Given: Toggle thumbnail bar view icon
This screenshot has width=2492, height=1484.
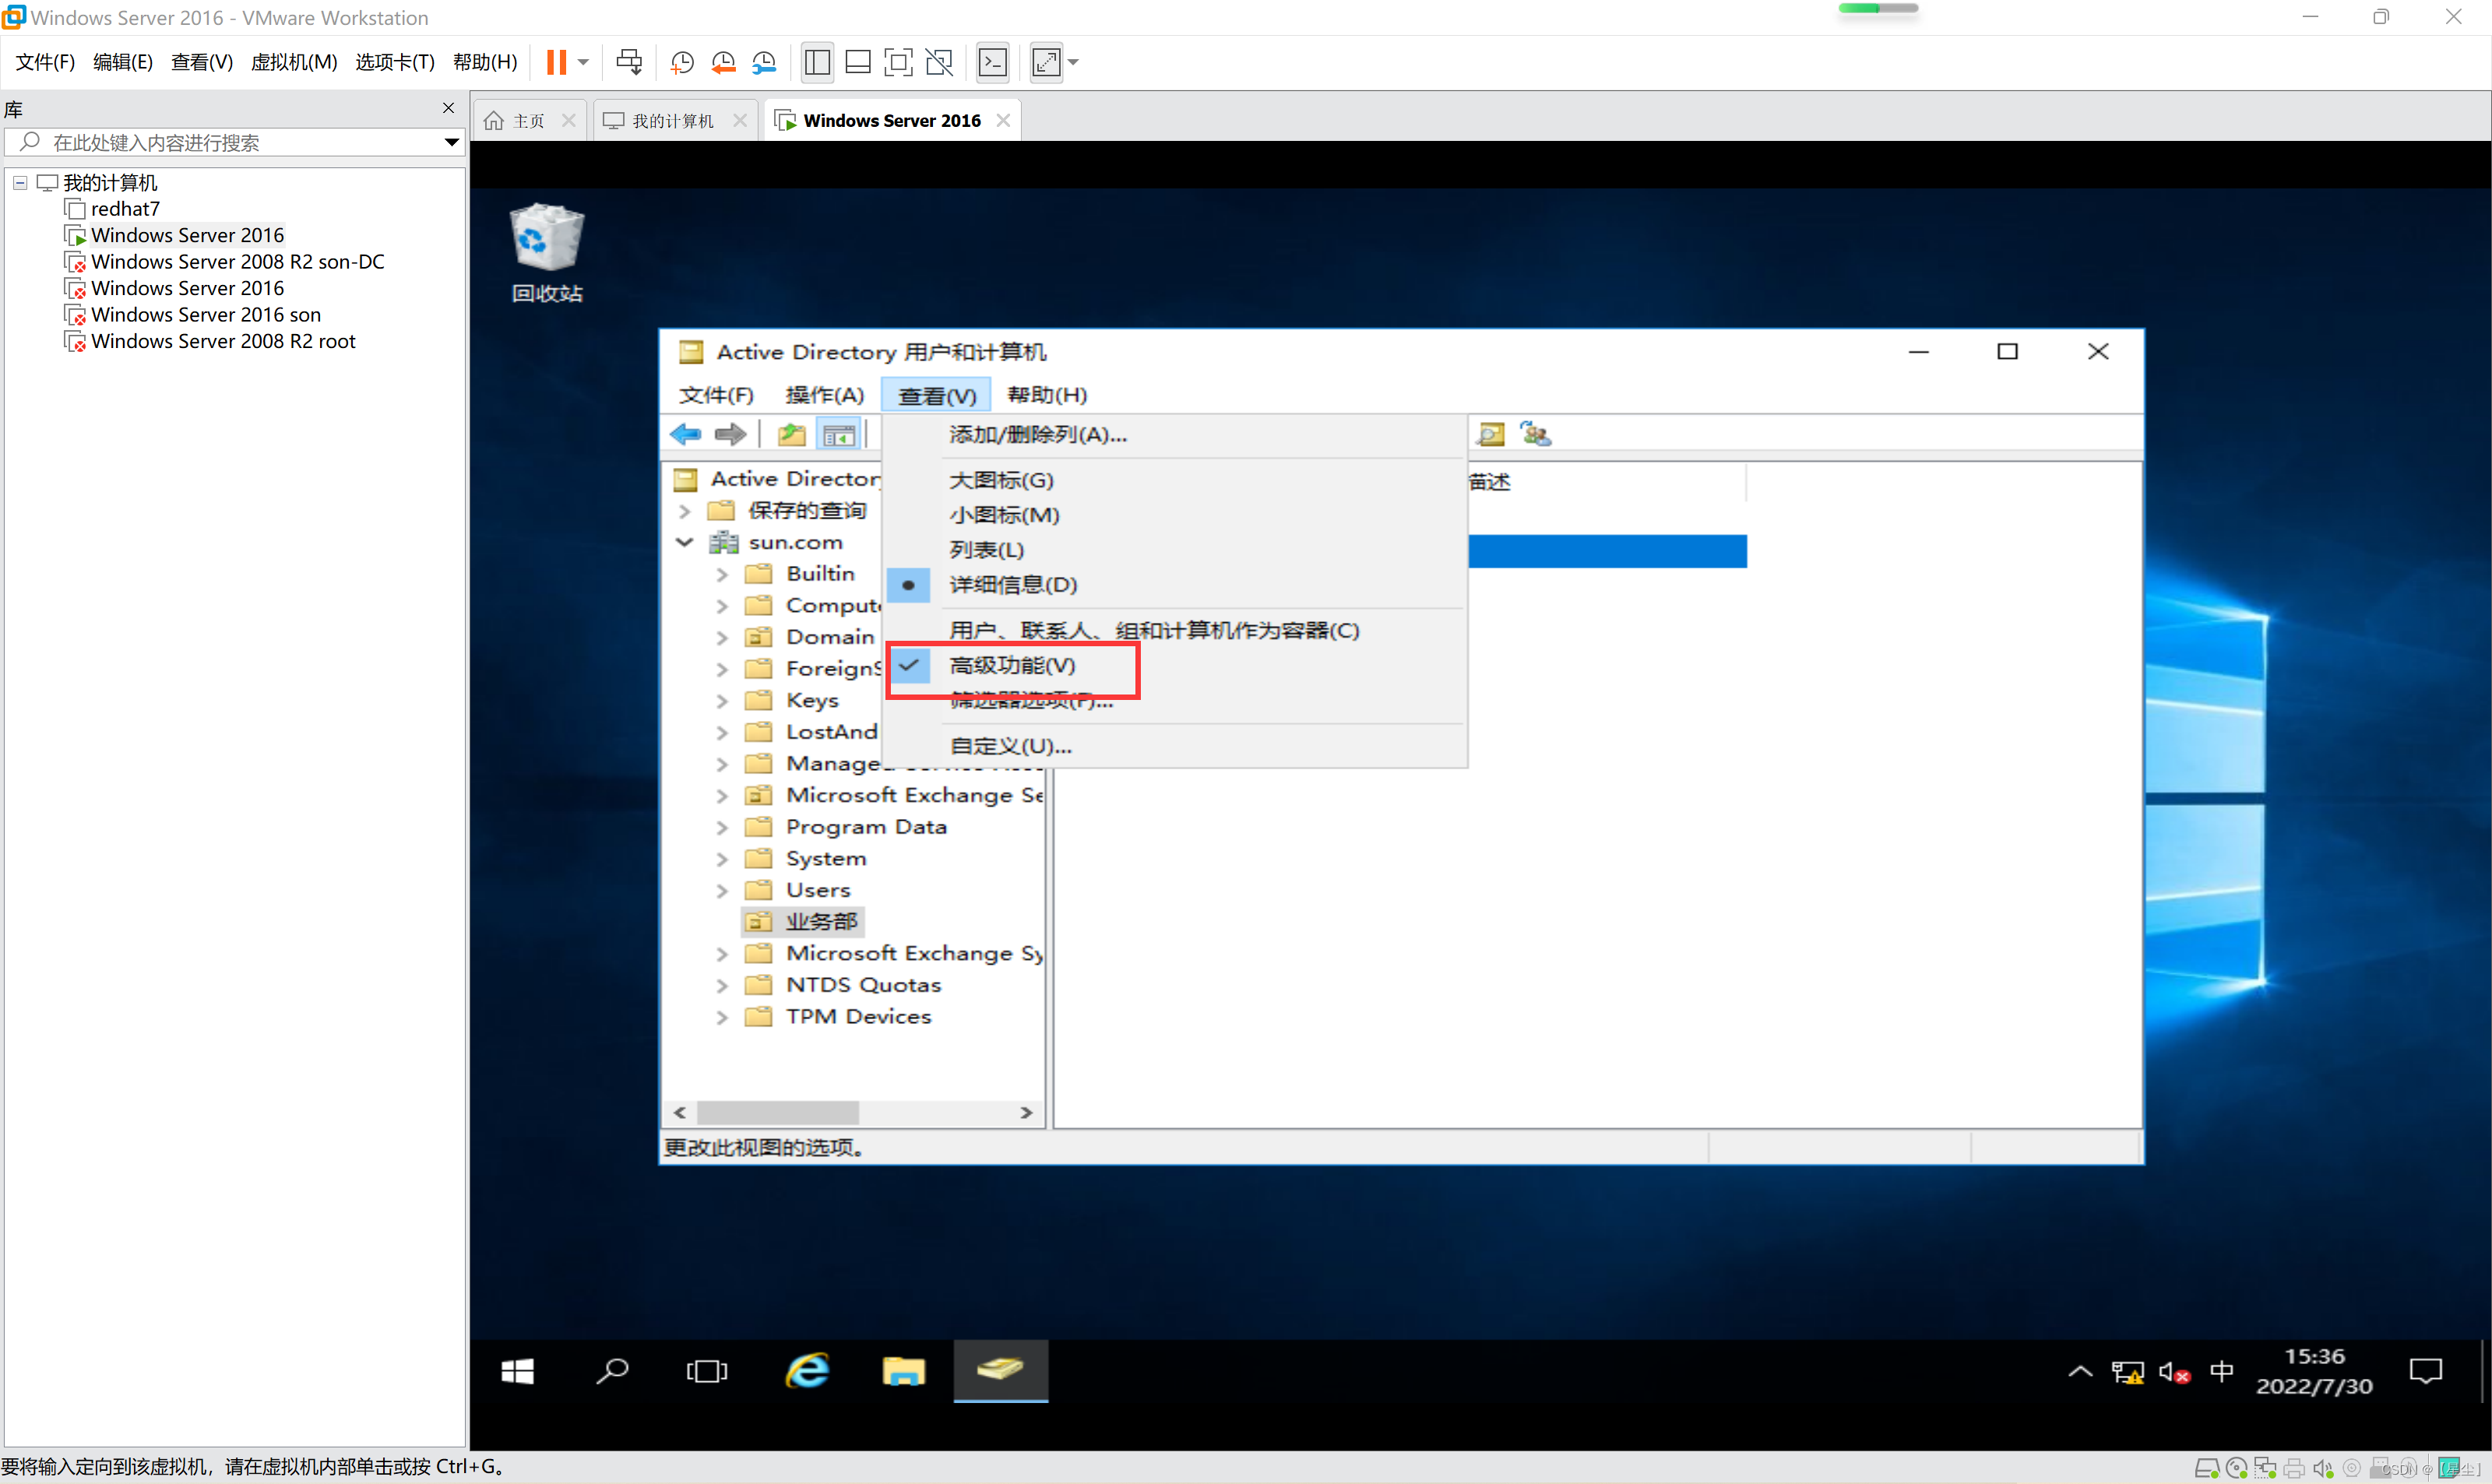Looking at the screenshot, I should (858, 62).
